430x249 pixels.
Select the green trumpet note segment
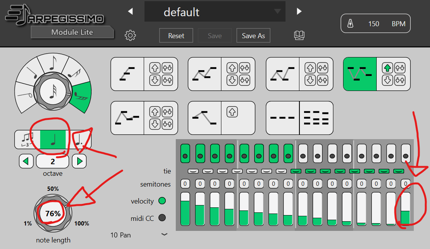click(81, 96)
